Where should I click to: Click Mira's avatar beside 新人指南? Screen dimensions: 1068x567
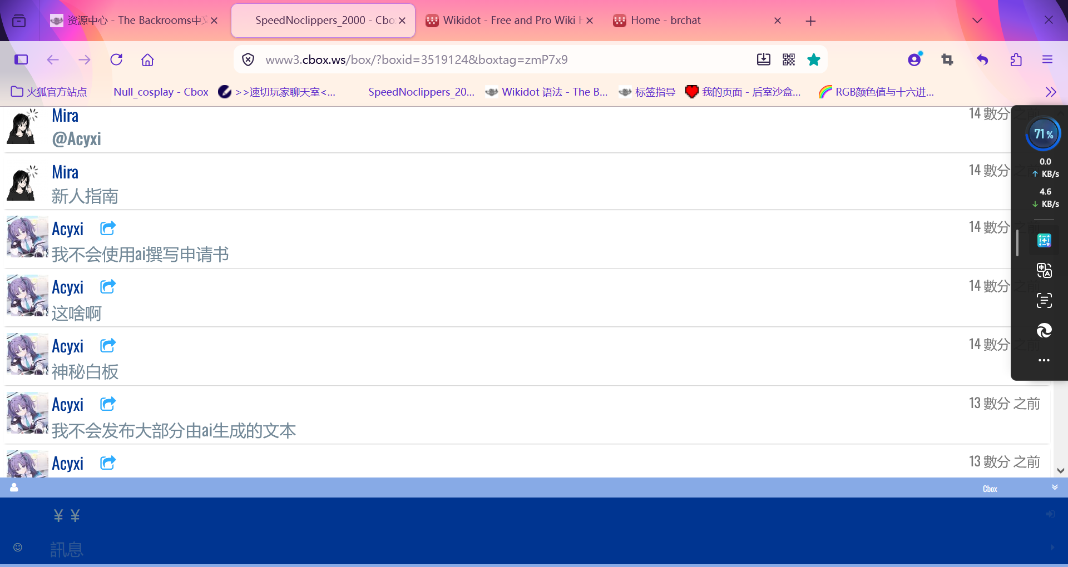pyautogui.click(x=23, y=182)
